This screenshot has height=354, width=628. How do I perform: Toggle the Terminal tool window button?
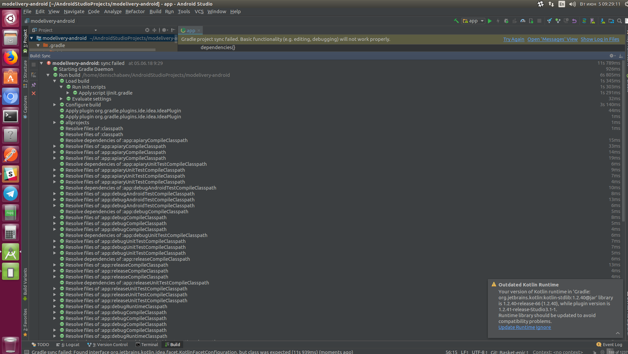pos(147,344)
